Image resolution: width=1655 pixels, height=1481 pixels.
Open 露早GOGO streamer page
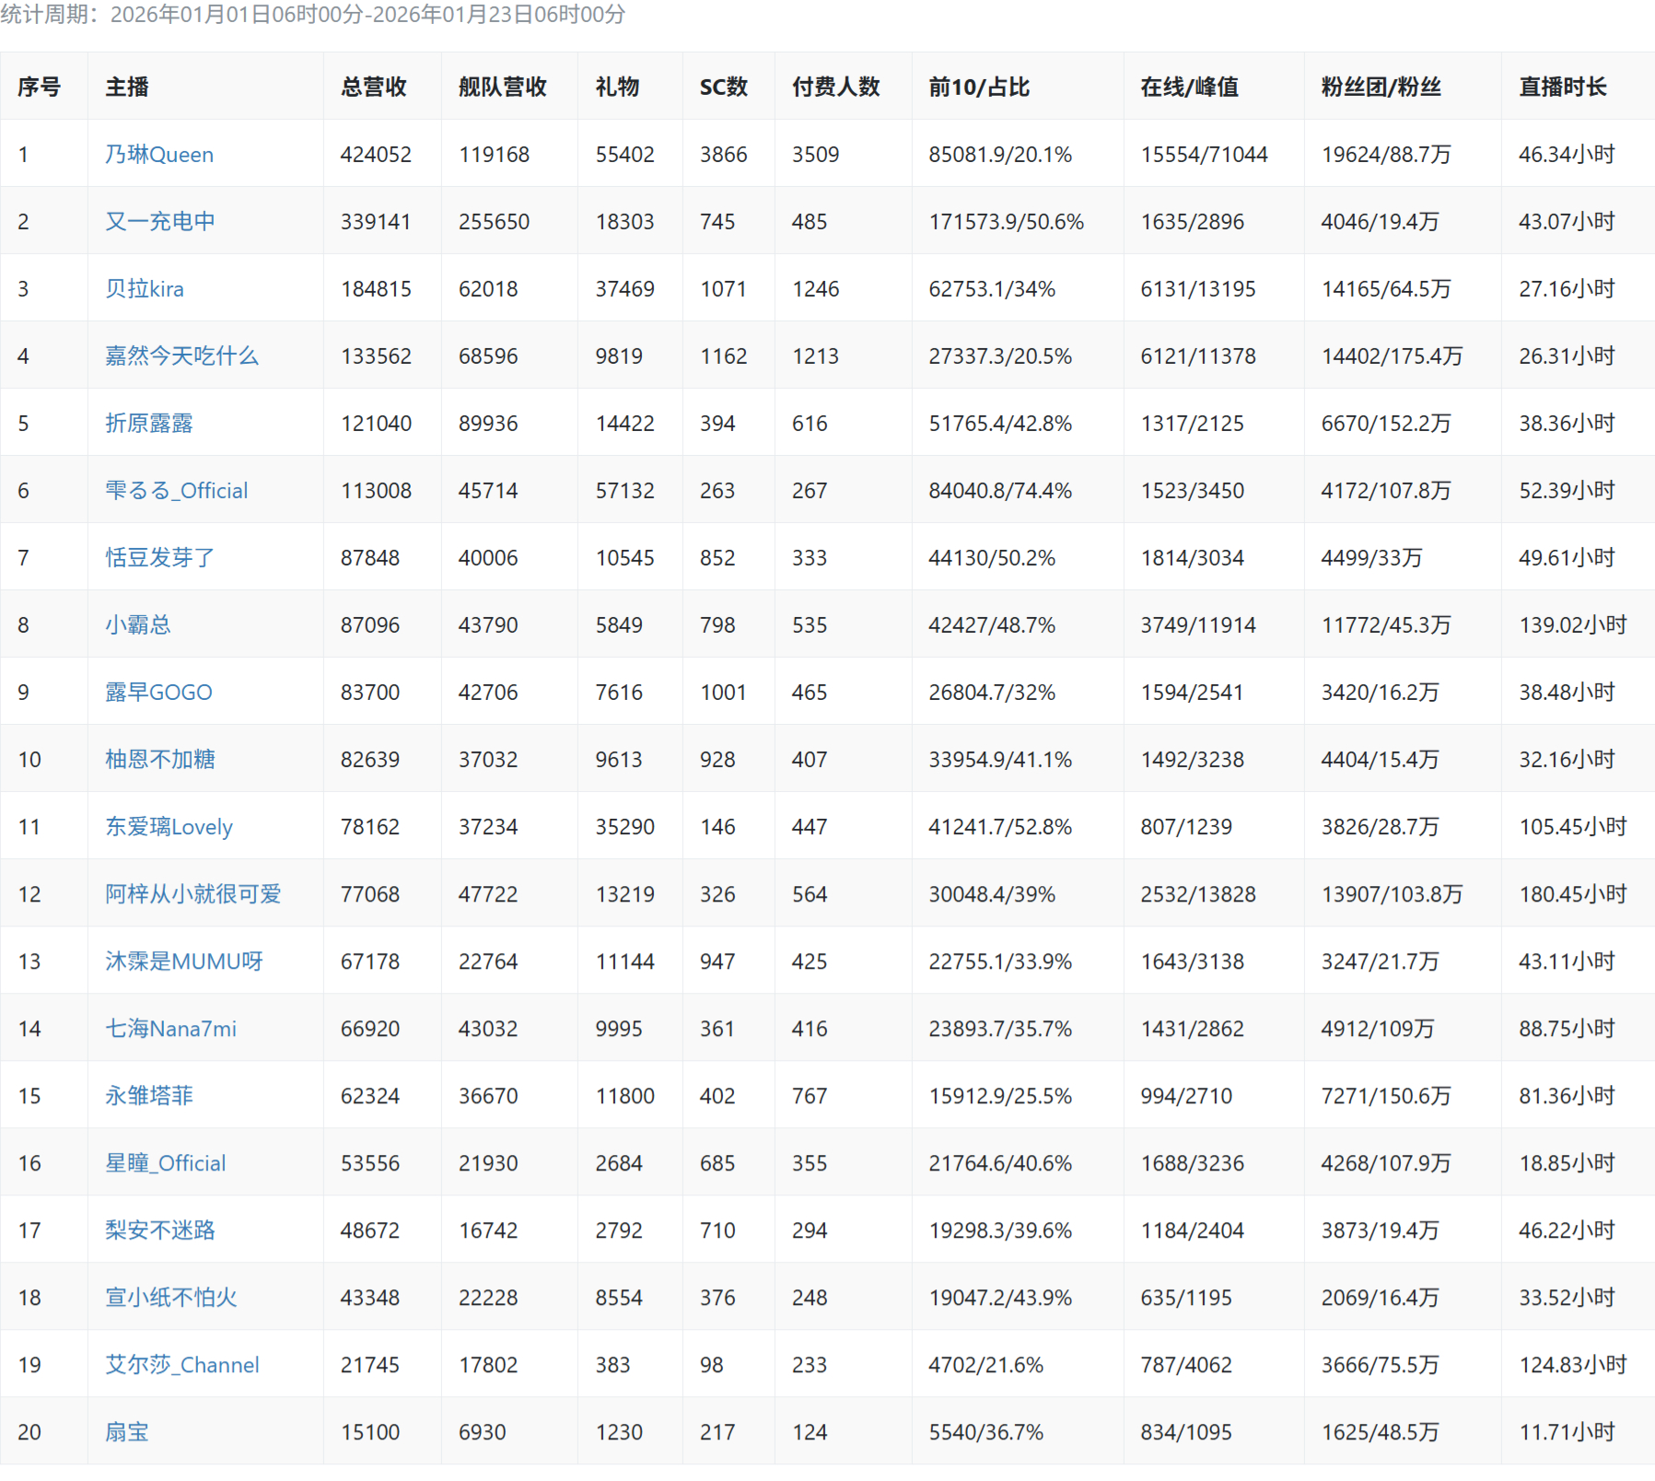158,693
